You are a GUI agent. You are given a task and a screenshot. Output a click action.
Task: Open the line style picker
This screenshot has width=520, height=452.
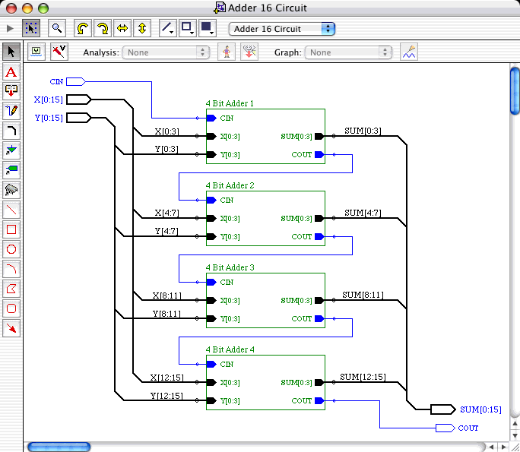168,29
